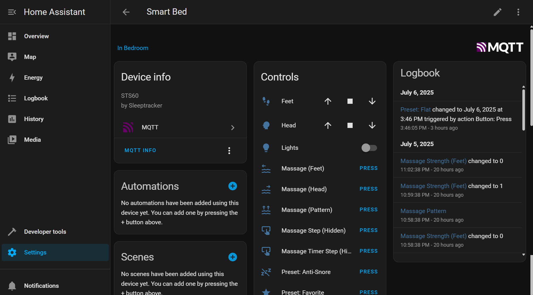Open the In Bedroom area link
Screen dimensions: 533x295
point(133,48)
